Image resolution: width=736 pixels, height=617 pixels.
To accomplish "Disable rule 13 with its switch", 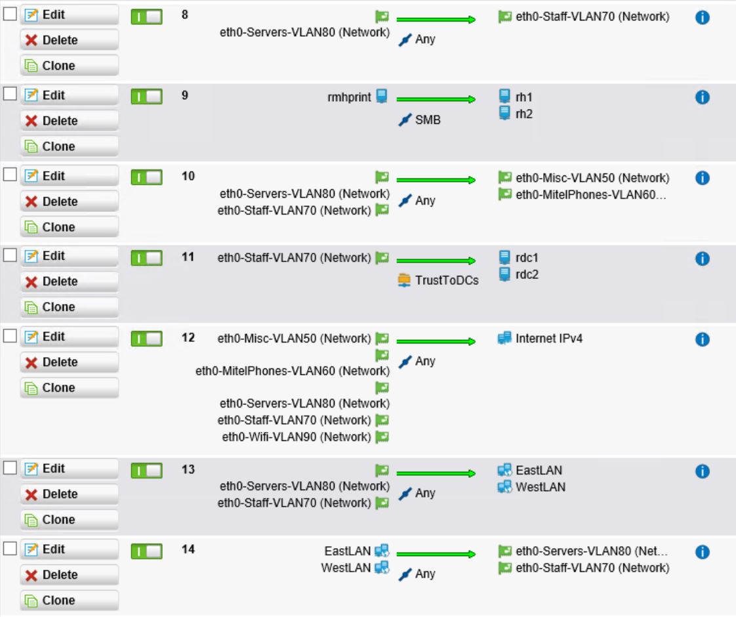I will (147, 471).
